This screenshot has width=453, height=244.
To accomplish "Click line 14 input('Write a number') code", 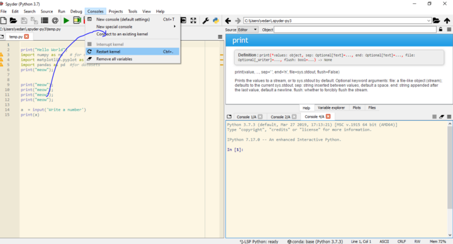I will point(53,109).
